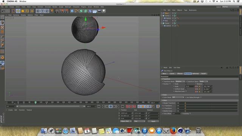Open Object Manager Tags menu
242x136 pixels.
click(x=186, y=10)
